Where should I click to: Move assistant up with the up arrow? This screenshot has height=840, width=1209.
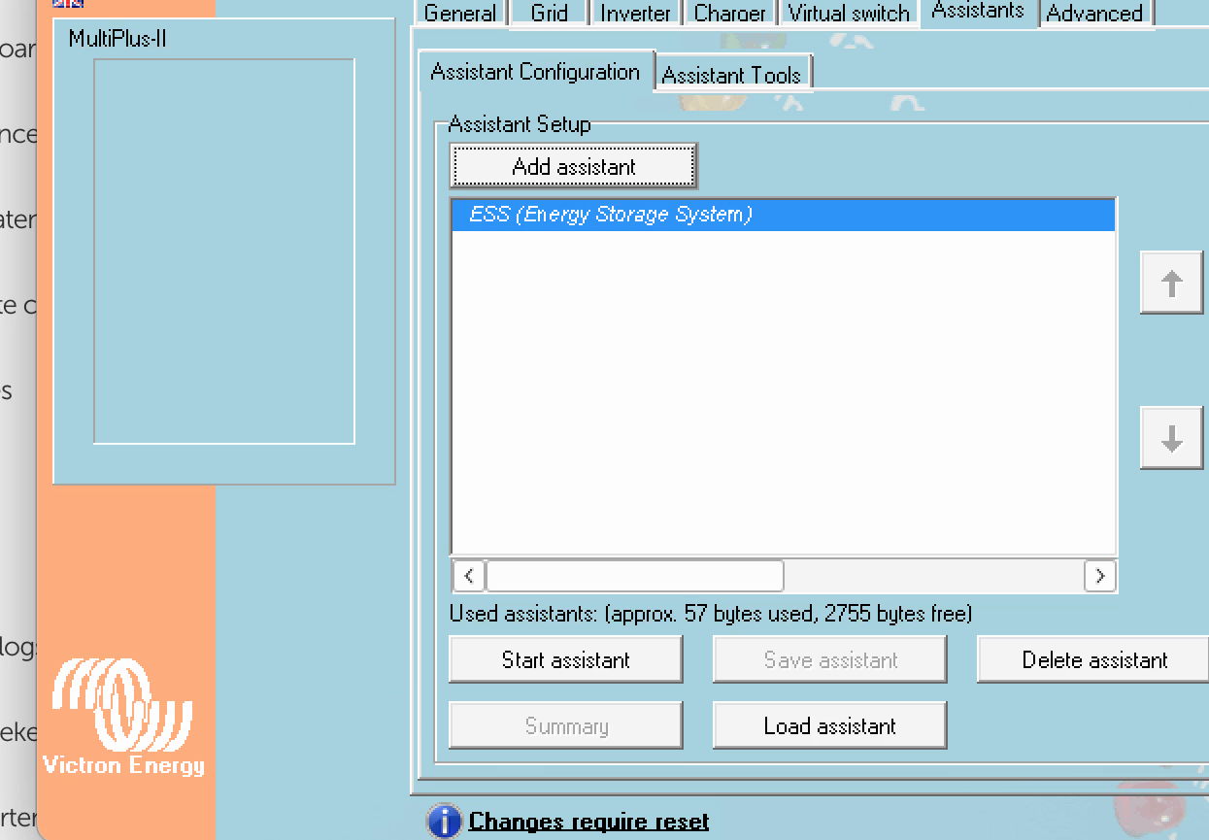pyautogui.click(x=1172, y=284)
